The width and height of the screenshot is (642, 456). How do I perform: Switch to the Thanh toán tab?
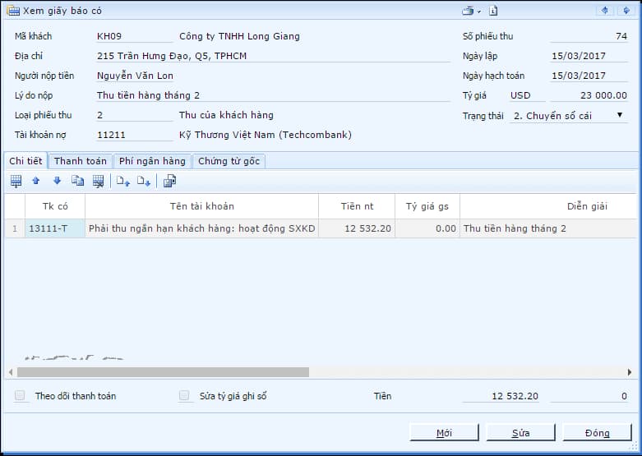(x=81, y=161)
